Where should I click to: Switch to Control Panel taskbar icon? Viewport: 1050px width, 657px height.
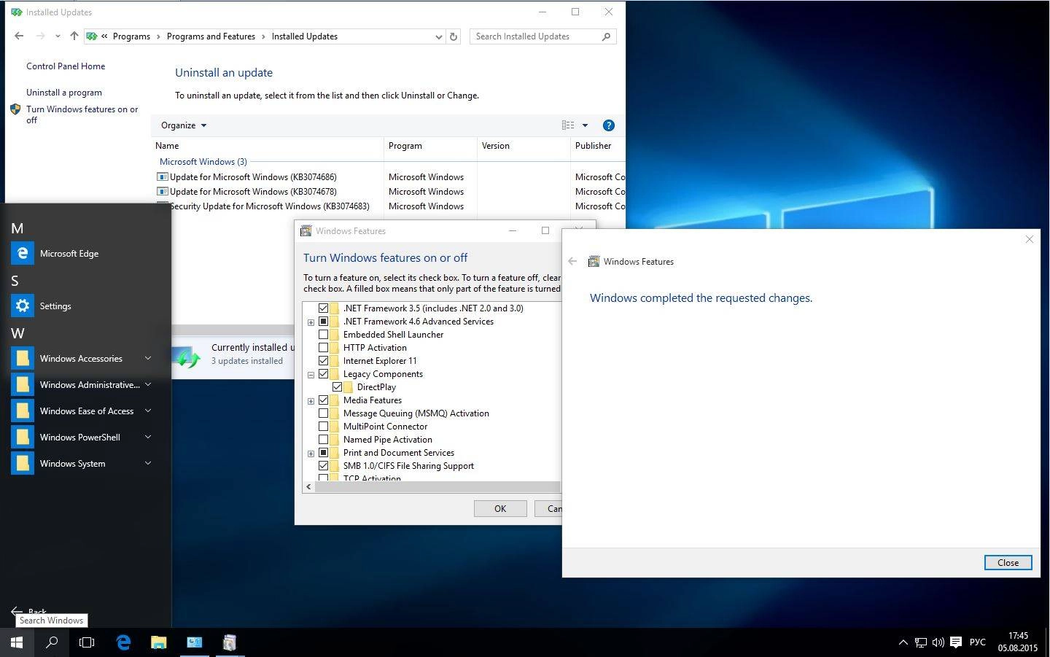(194, 642)
